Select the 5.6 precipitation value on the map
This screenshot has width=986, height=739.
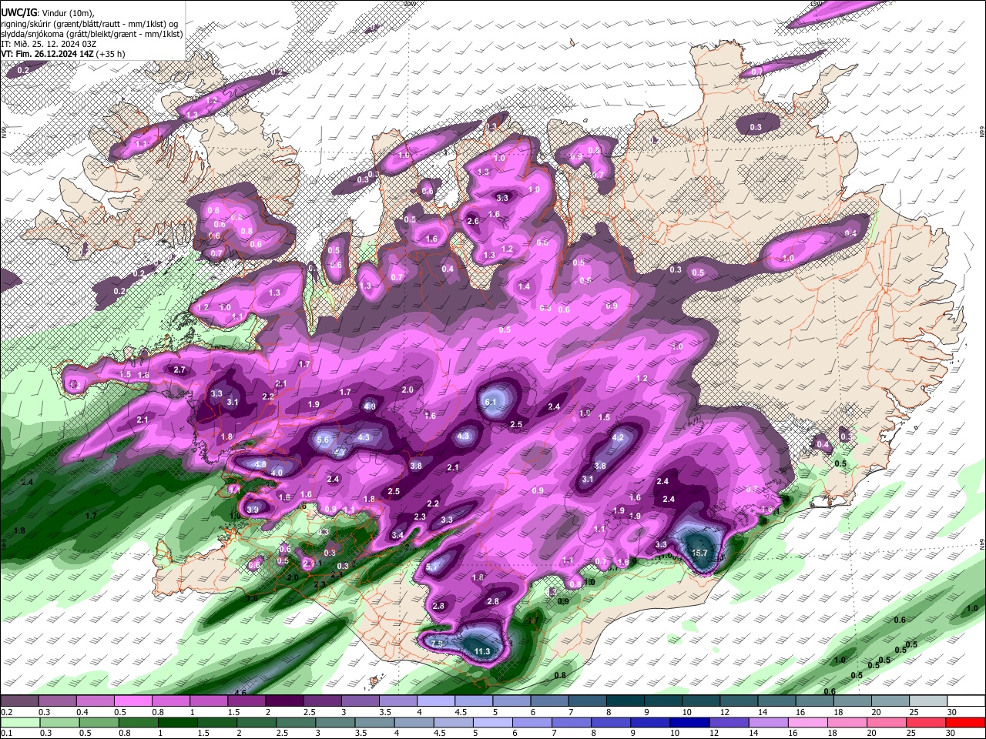[x=324, y=439]
